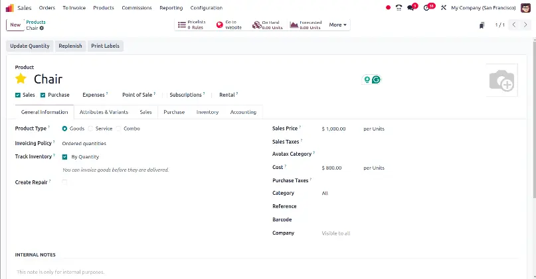This screenshot has height=279, width=536.
Task: Switch to the Sales tab
Action: click(x=145, y=112)
